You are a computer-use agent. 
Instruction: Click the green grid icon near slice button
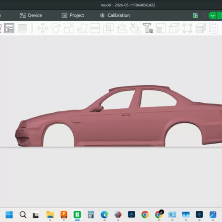point(195,15)
